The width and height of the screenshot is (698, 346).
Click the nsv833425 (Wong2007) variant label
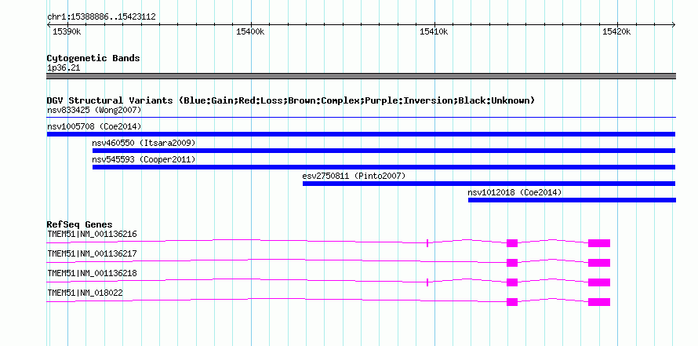(x=94, y=110)
